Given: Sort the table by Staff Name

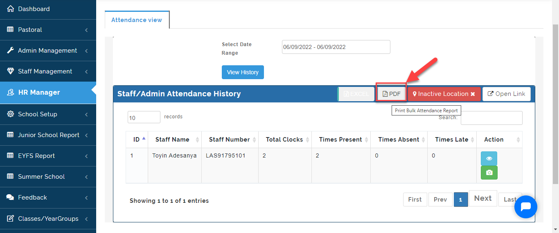Looking at the screenshot, I should 175,139.
